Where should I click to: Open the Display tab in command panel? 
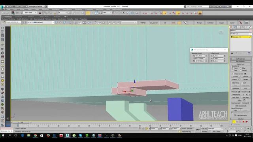click(x=246, y=27)
